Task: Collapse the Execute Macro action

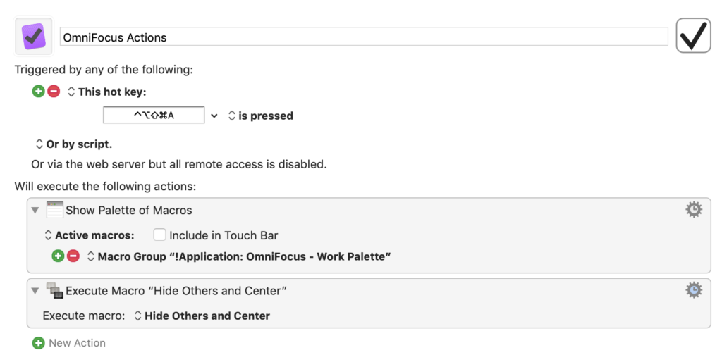Action: pos(35,290)
